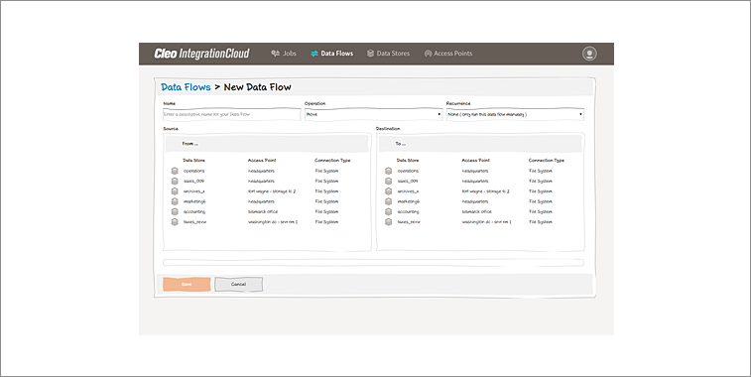
Task: Click the user profile avatar icon
Action: [589, 54]
